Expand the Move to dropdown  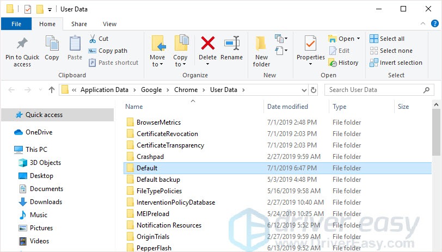[157, 64]
